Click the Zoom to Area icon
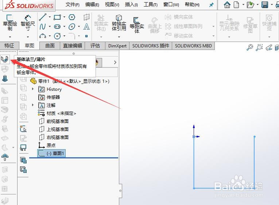The height and width of the screenshot is (205, 279). 259,47
